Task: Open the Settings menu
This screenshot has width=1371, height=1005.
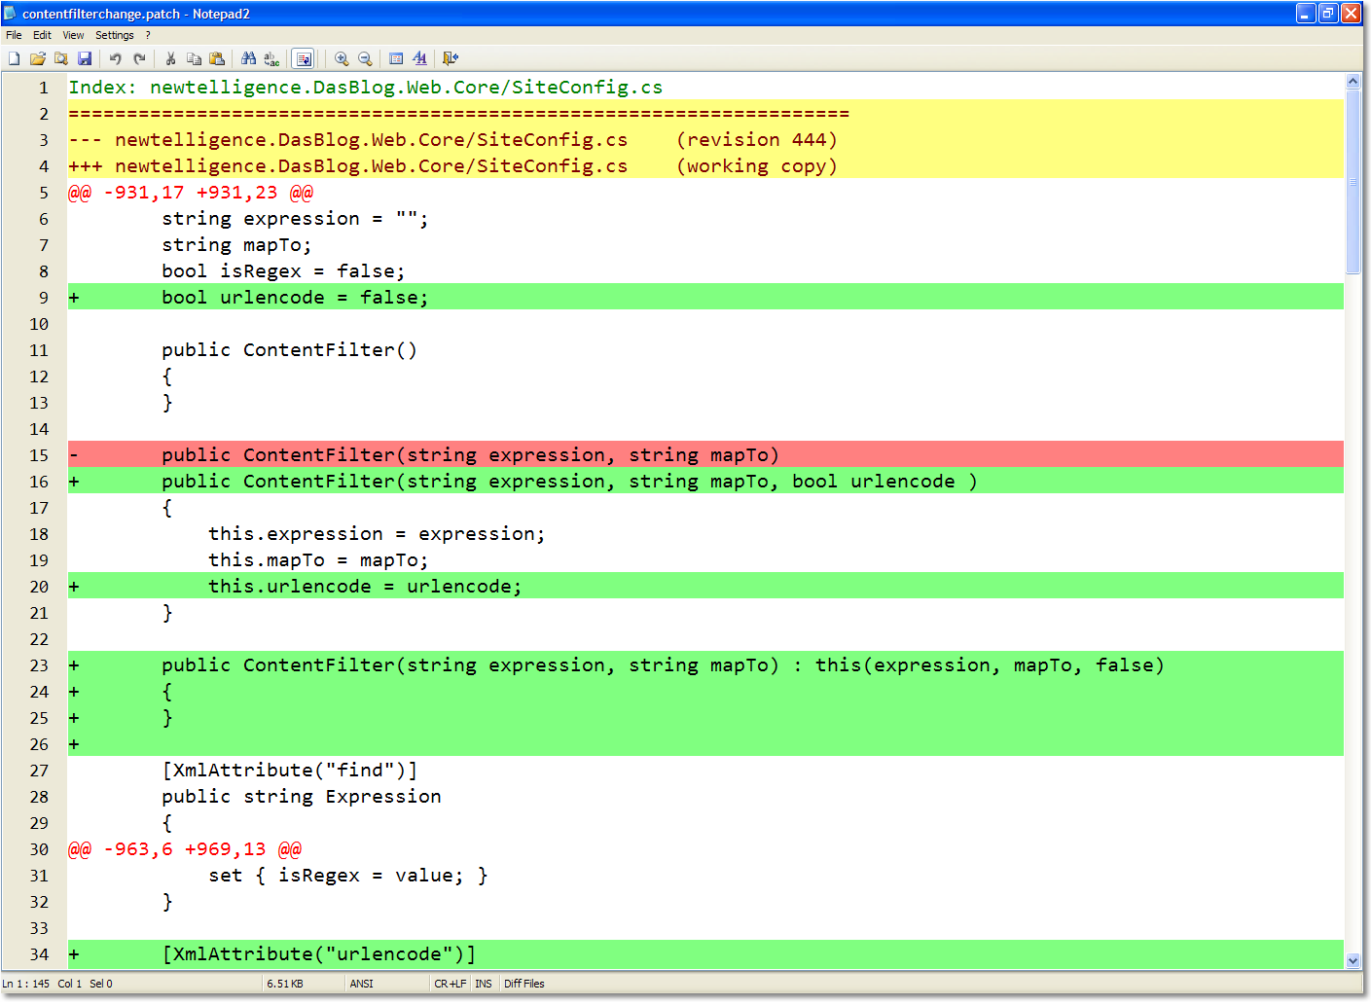Action: point(115,35)
